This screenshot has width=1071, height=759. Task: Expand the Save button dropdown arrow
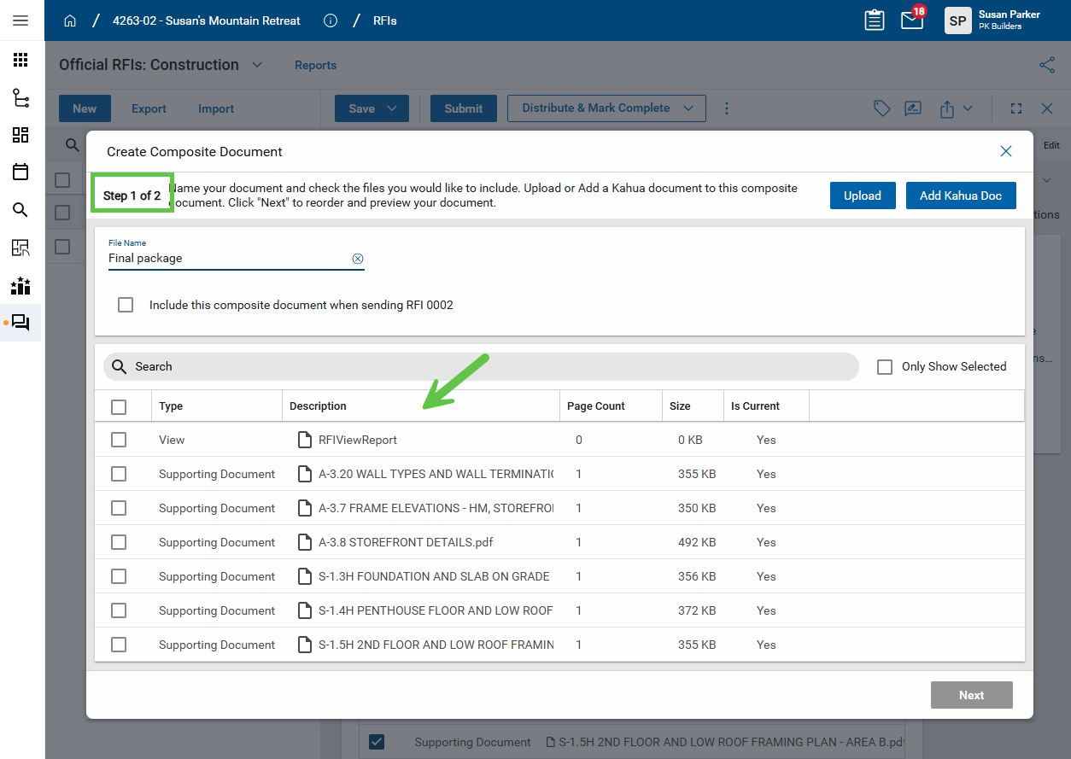point(393,108)
